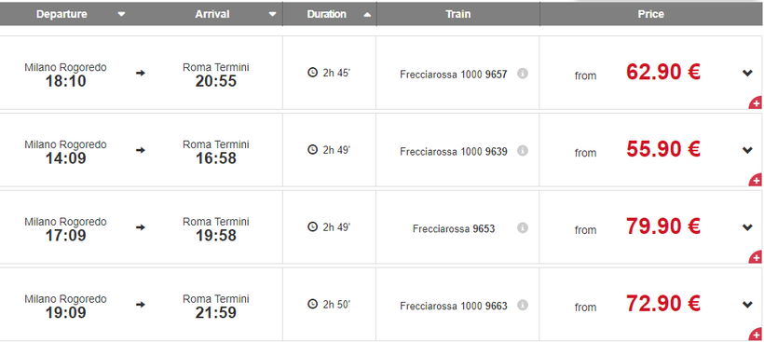The width and height of the screenshot is (764, 342).
Task: Click red plus badge on 62.90 € row
Action: click(x=757, y=103)
